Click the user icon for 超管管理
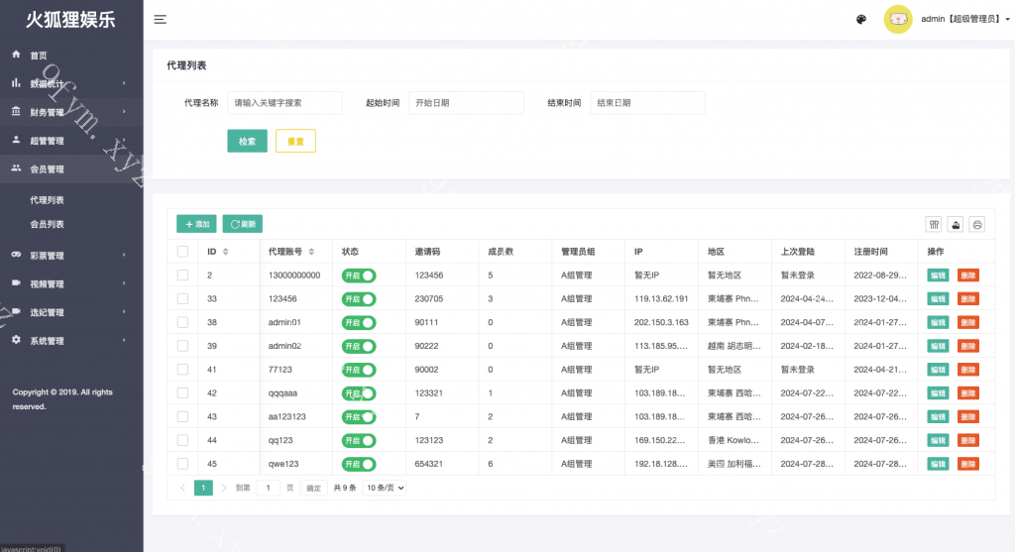The height and width of the screenshot is (552, 1015). [x=16, y=140]
